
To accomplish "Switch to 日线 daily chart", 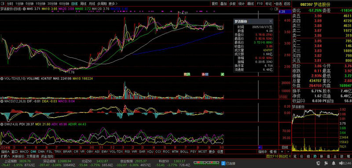I will 74,4.
